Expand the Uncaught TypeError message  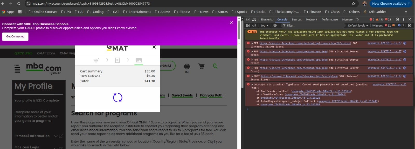coord(252,85)
